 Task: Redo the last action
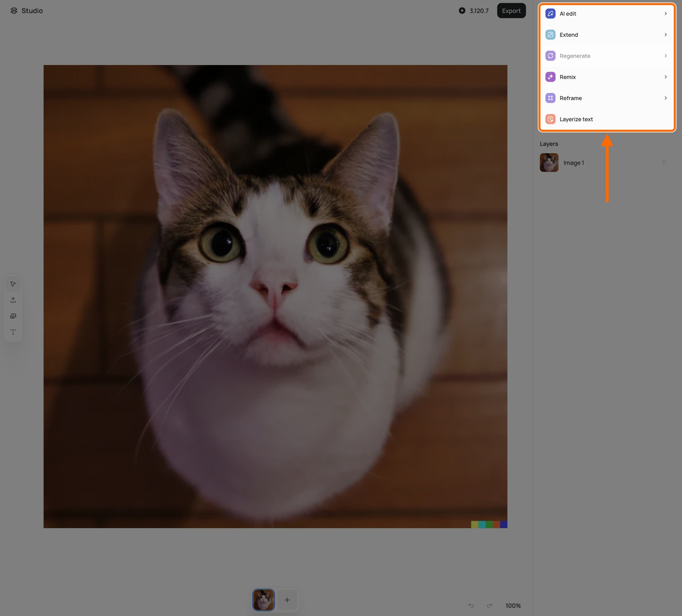pos(490,605)
